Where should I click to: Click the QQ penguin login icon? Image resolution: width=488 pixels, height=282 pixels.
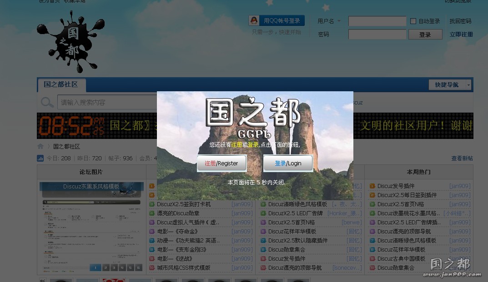point(254,20)
